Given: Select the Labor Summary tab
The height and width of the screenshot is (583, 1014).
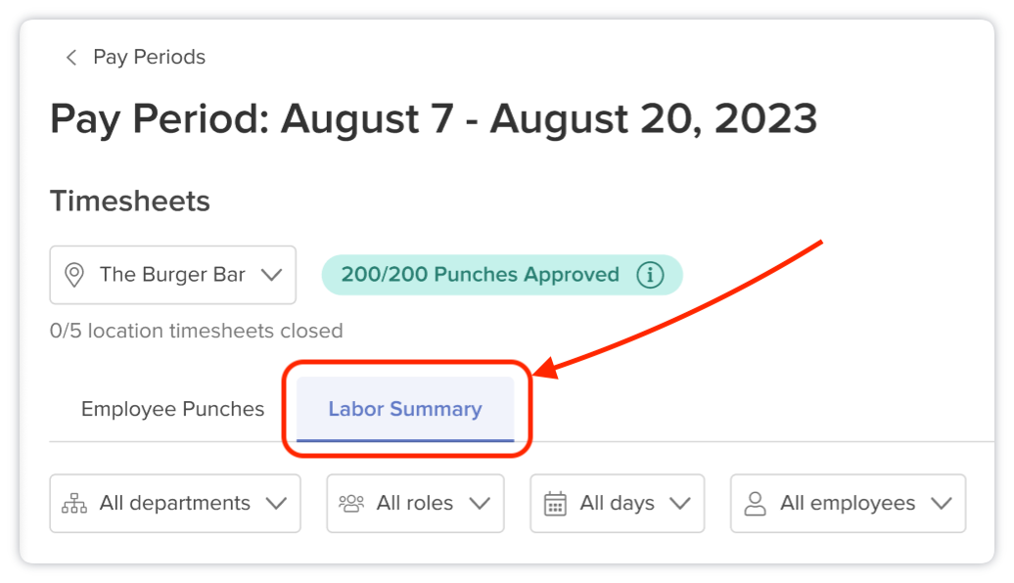Looking at the screenshot, I should [405, 409].
